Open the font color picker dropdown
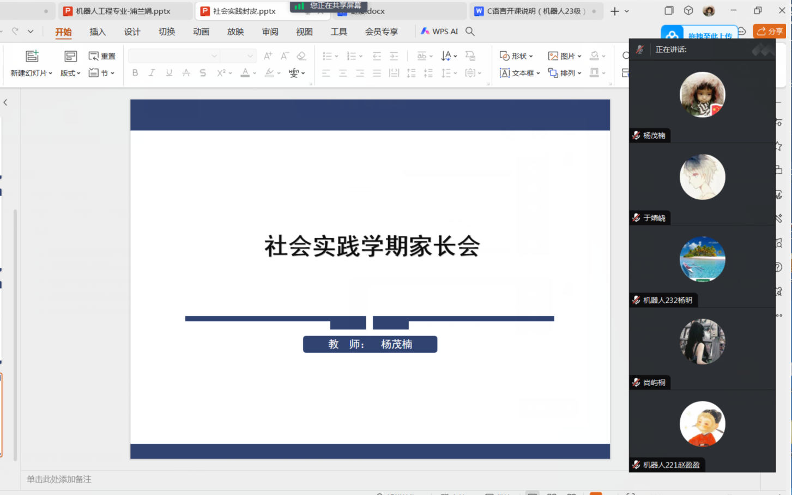 (255, 73)
